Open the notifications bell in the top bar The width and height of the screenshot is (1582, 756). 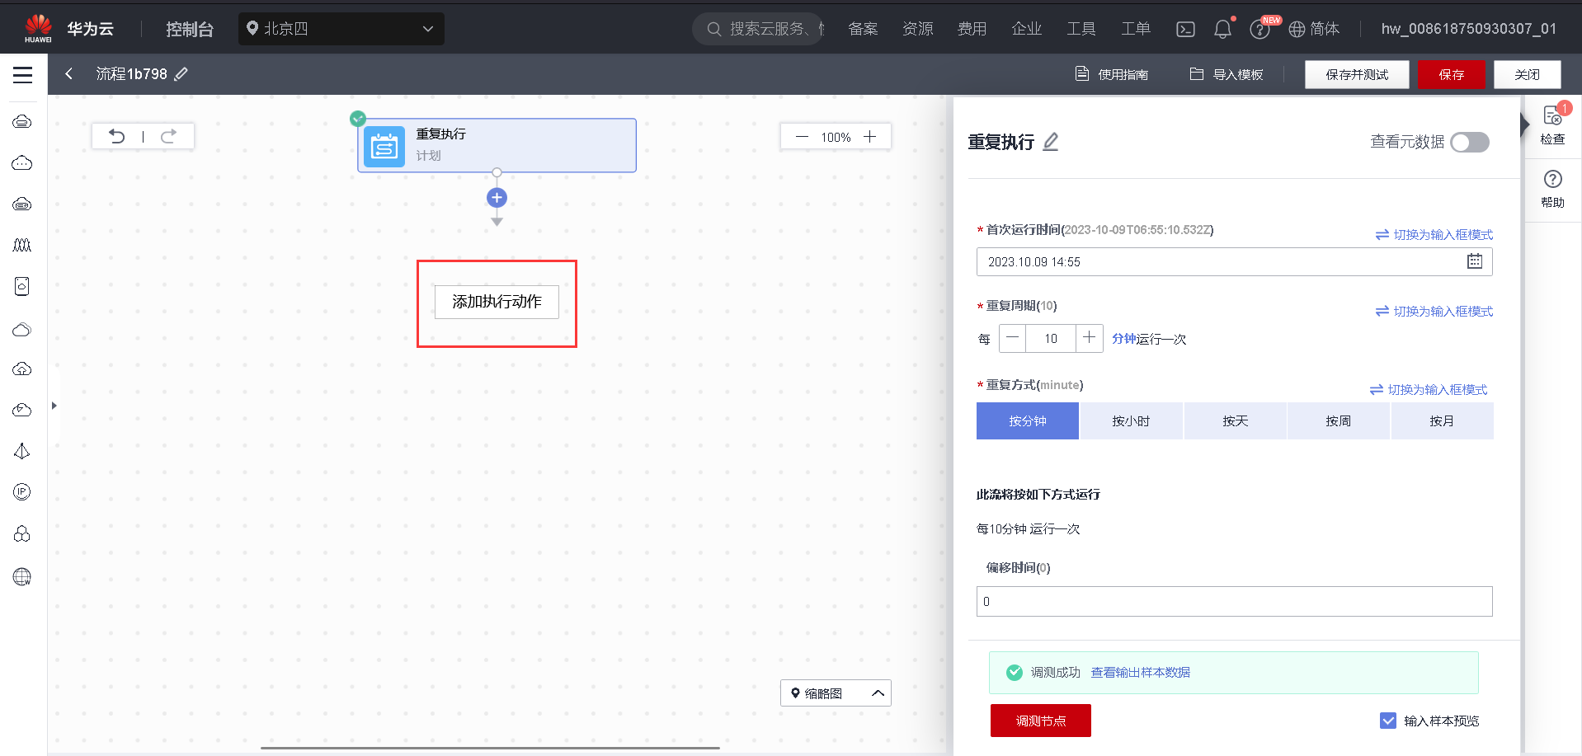tap(1222, 28)
